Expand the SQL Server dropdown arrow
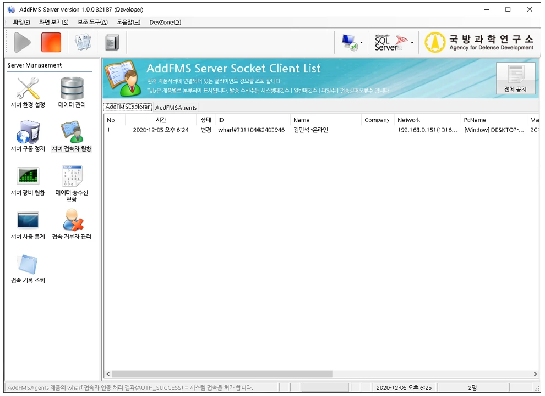Viewport: 545px width, 396px height. pyautogui.click(x=412, y=43)
